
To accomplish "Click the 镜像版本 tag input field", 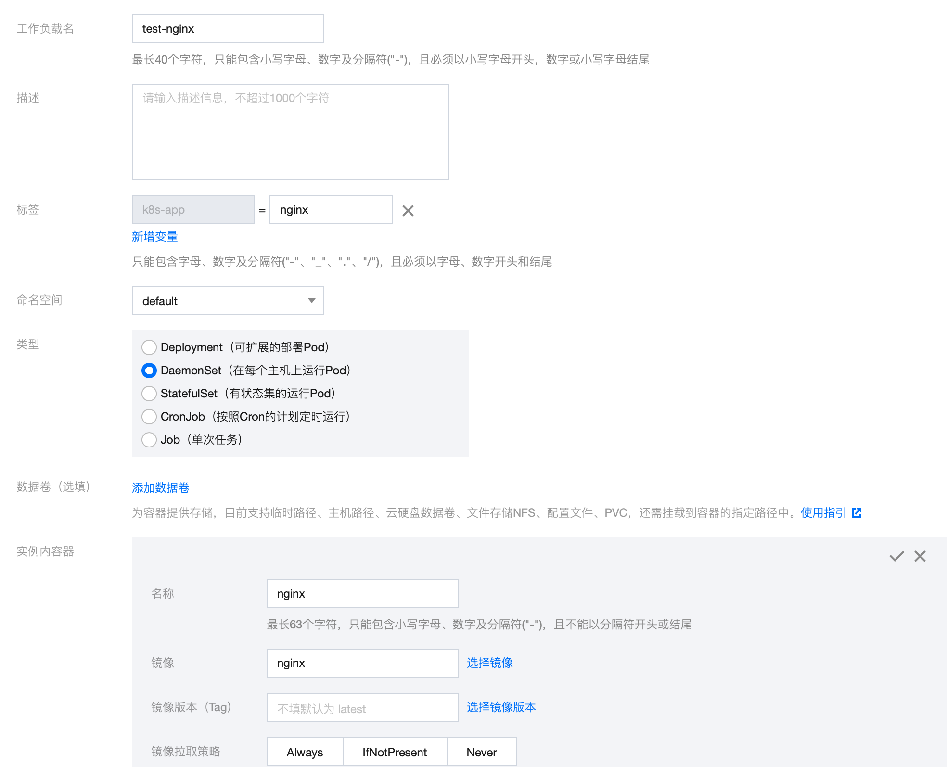I will (x=362, y=707).
